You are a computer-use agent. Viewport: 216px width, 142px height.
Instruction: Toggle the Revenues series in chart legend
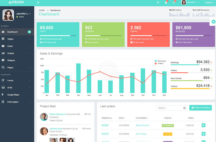pyautogui.click(x=160, y=61)
